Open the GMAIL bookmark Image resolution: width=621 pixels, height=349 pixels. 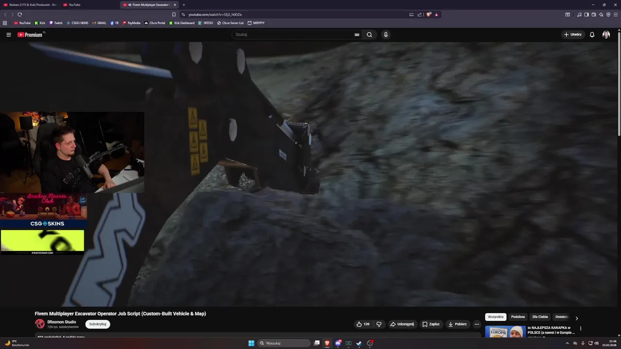99,23
